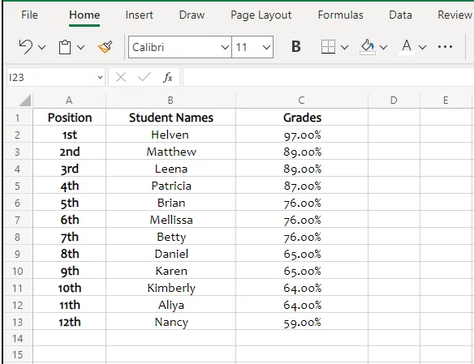The image size is (474, 364).
Task: Select column E header
Action: (446, 101)
